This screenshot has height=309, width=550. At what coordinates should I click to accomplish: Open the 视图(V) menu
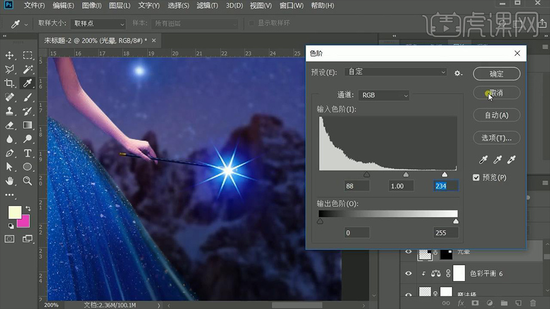point(261,6)
